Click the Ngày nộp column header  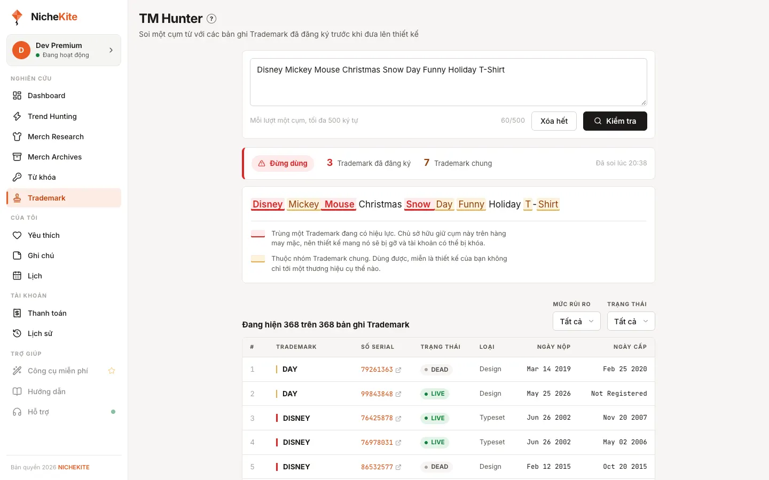click(x=554, y=347)
